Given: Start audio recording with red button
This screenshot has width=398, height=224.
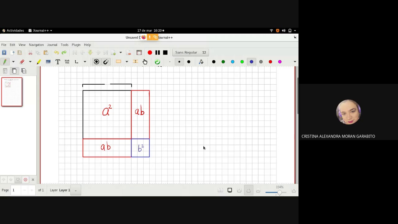Looking at the screenshot, I should [150, 53].
